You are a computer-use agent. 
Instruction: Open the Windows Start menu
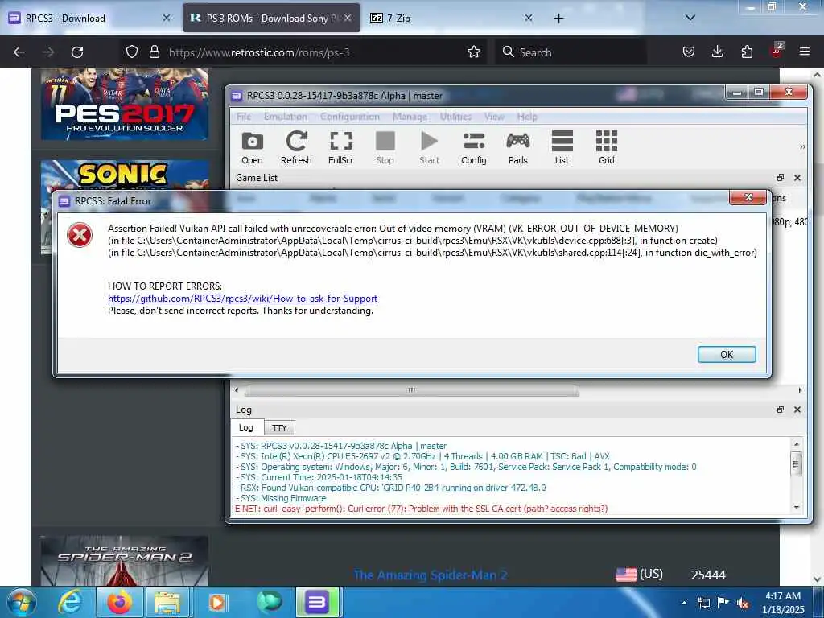click(x=21, y=602)
